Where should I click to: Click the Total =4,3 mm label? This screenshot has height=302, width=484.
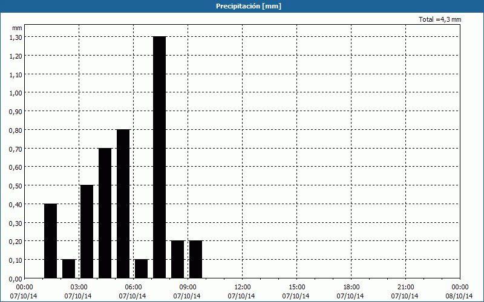pyautogui.click(x=440, y=19)
